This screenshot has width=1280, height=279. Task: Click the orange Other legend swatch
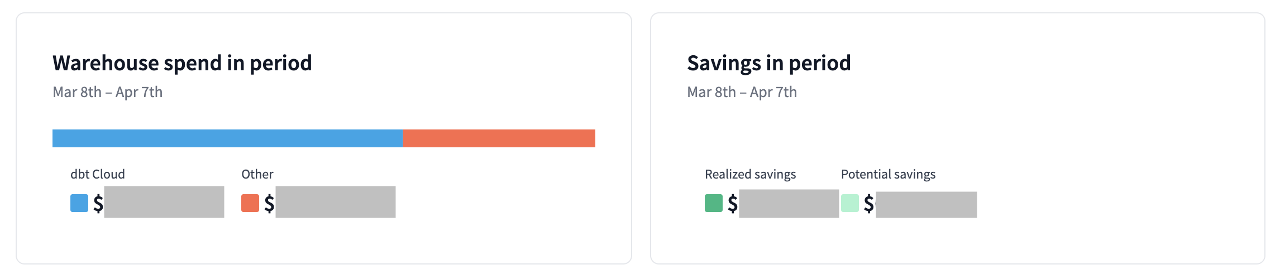250,203
